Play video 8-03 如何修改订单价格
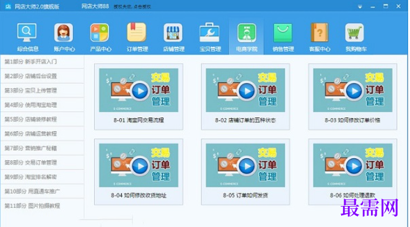Image resolution: width=410 pixels, height=227 pixels. coord(354,91)
